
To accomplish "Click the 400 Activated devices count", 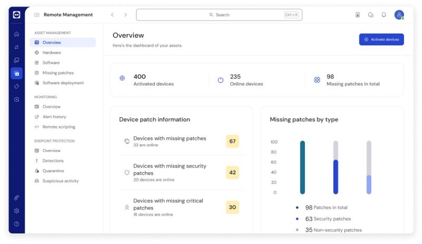I will click(x=140, y=77).
